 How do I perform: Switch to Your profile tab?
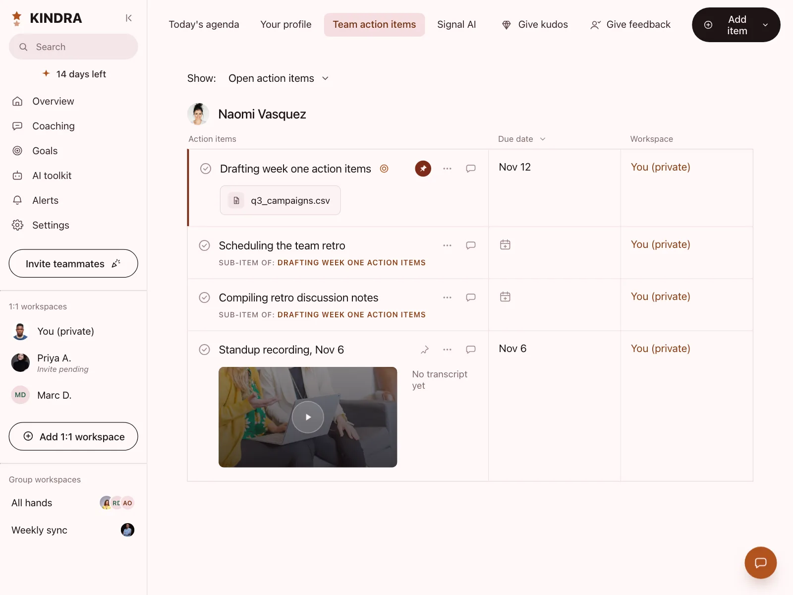tap(286, 24)
